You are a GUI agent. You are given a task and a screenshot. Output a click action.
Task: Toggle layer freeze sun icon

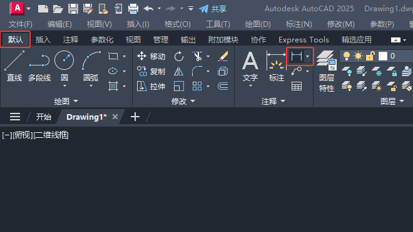(x=358, y=56)
